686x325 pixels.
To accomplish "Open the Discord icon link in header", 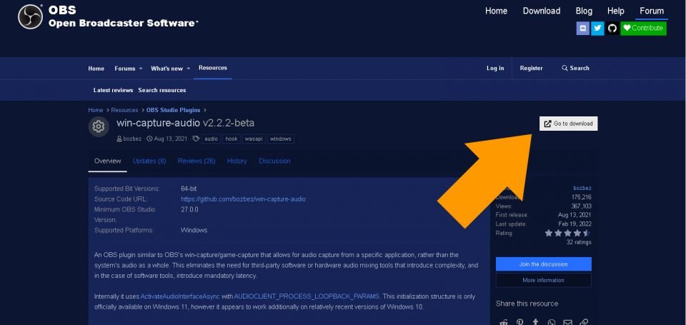I will point(583,29).
